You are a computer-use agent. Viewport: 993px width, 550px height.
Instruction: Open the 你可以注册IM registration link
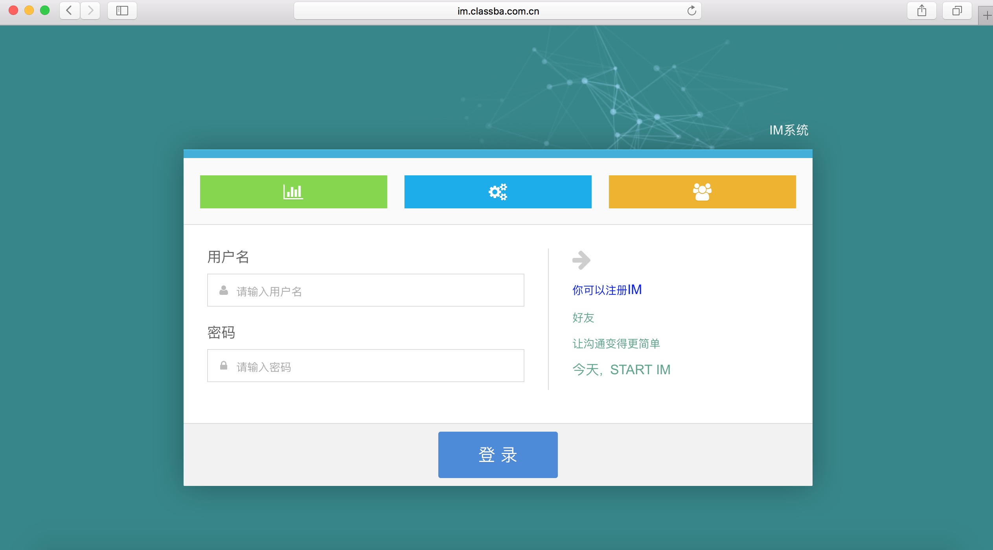(607, 290)
